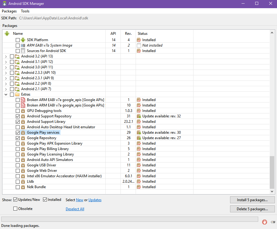Screen dimensions: 277x229
Task: Click the Android 2.2 (API 8) folder icon
Action: 17,83
